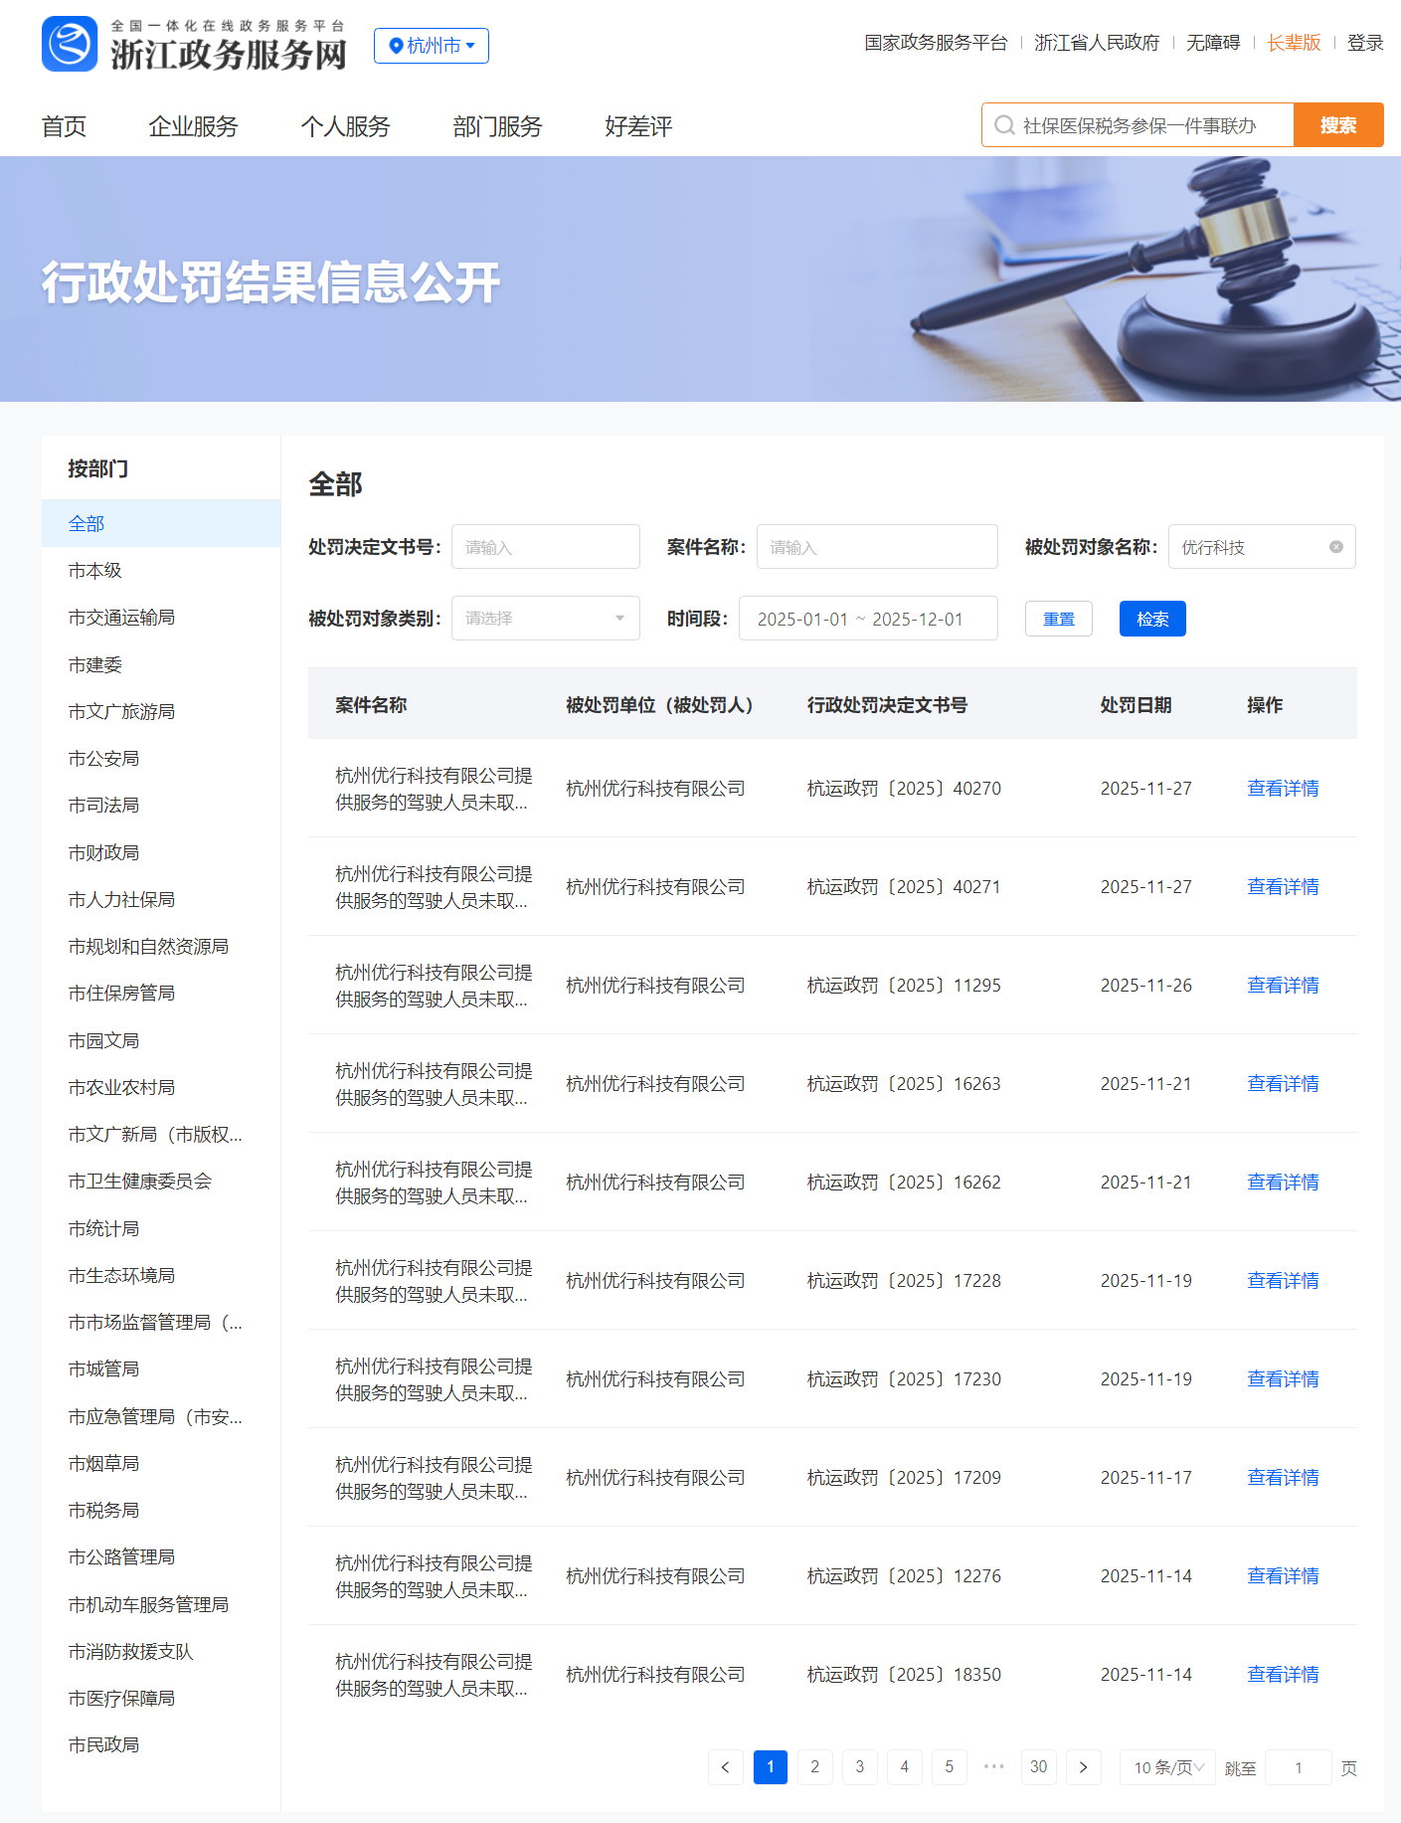The height and width of the screenshot is (1823, 1401).
Task: Click the 重置 reset button
Action: pos(1058,619)
